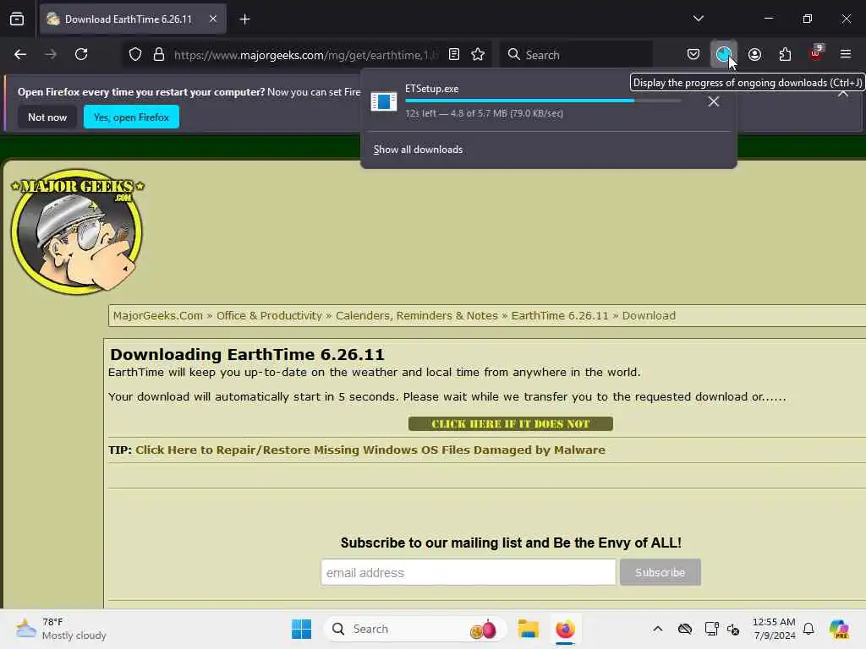Bookmark this page with star icon
866x649 pixels.
click(x=479, y=54)
